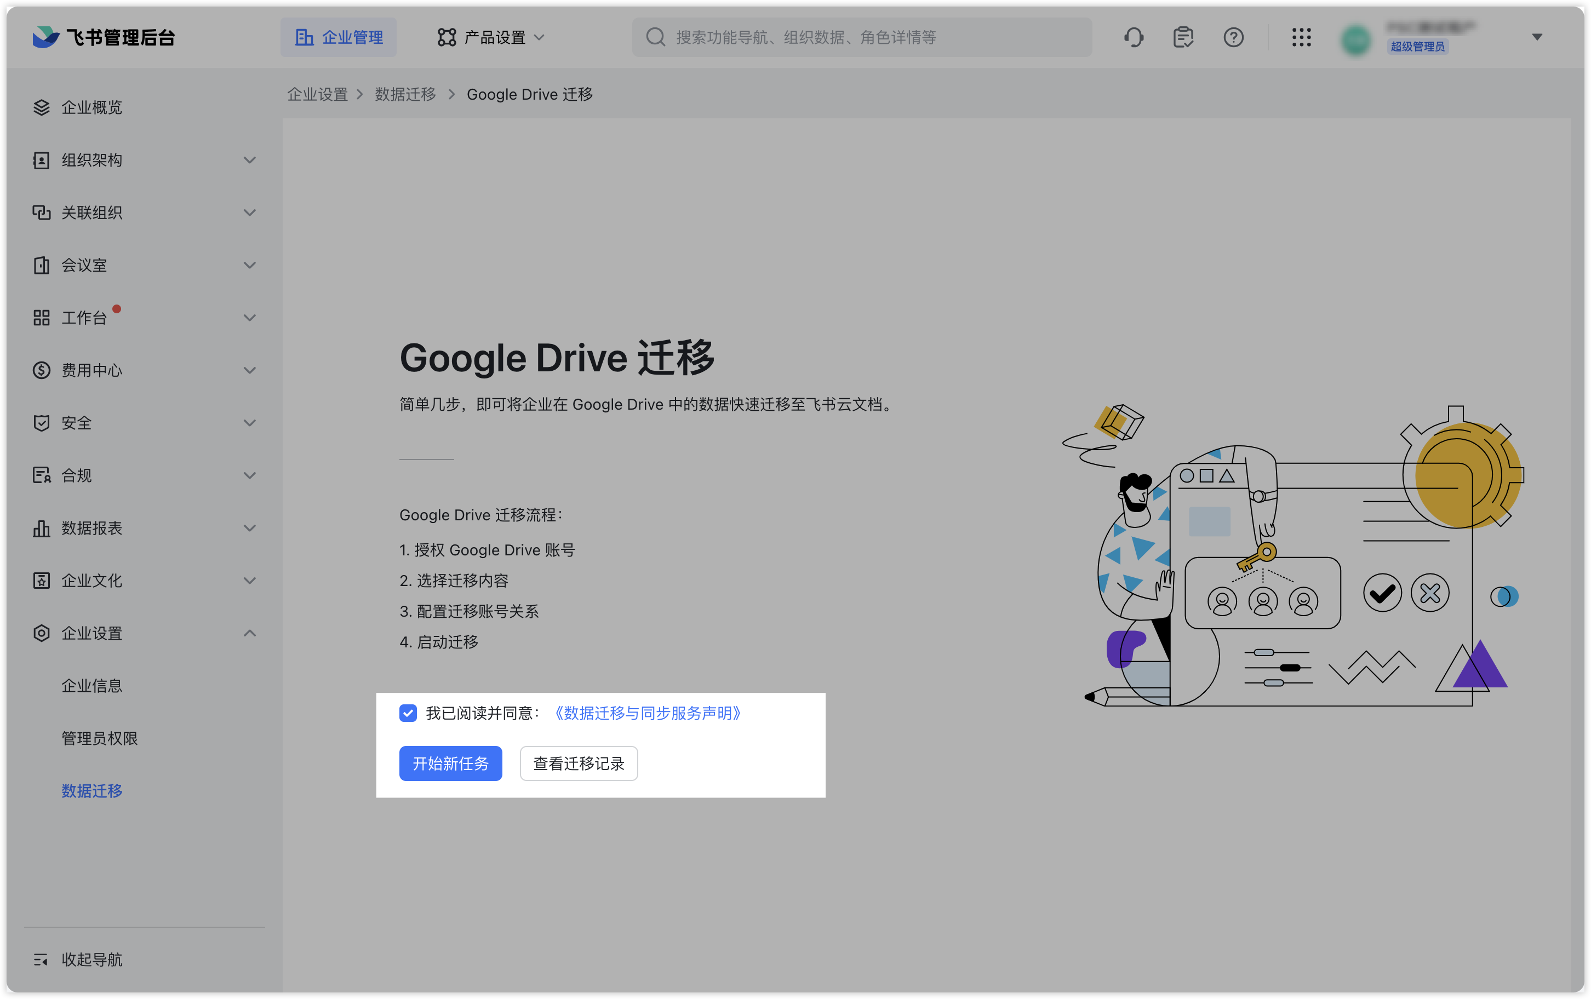
Task: Click the 会议室 door icon
Action: click(42, 265)
